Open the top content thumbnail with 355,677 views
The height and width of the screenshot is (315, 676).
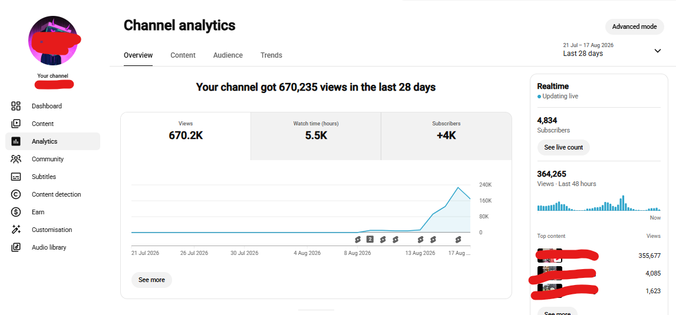pyautogui.click(x=550, y=256)
